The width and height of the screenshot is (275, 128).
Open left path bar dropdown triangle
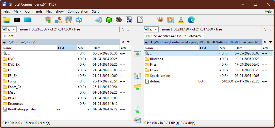[4, 42]
